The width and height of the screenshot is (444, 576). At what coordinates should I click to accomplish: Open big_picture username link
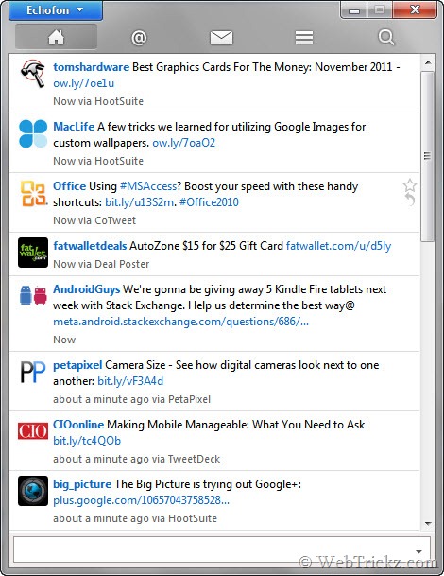(82, 484)
